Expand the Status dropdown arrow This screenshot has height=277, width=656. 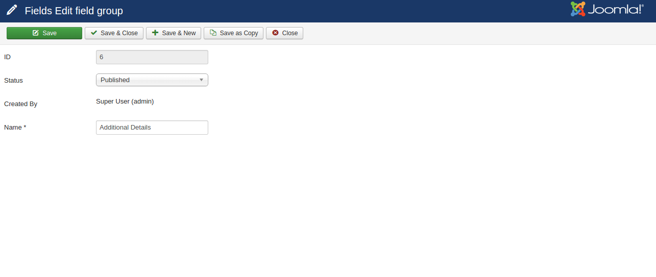click(x=201, y=80)
